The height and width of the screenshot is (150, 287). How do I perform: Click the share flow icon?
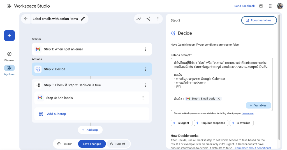click(x=148, y=19)
